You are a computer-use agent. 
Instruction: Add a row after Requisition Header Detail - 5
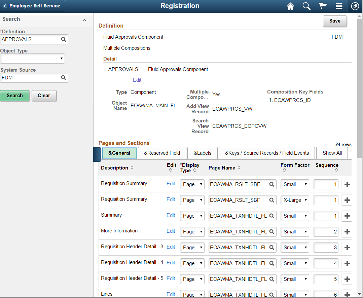(347, 279)
